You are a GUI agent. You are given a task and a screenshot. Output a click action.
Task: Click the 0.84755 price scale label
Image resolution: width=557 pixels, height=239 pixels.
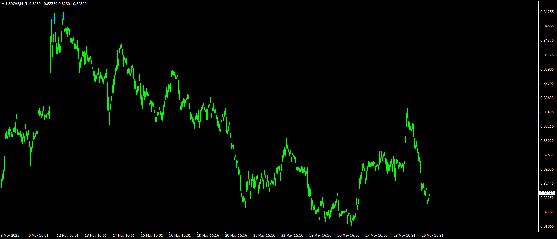pyautogui.click(x=547, y=12)
